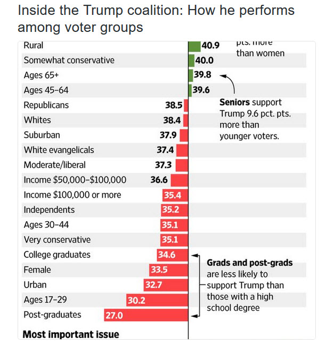
Task: Click the 'Moderate/liberal' row label
Action: click(54, 165)
